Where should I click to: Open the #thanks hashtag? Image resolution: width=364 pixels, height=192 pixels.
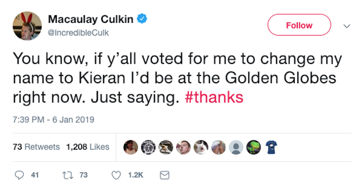214,97
